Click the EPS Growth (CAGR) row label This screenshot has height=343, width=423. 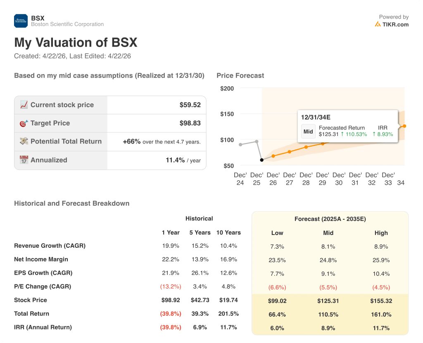click(43, 273)
